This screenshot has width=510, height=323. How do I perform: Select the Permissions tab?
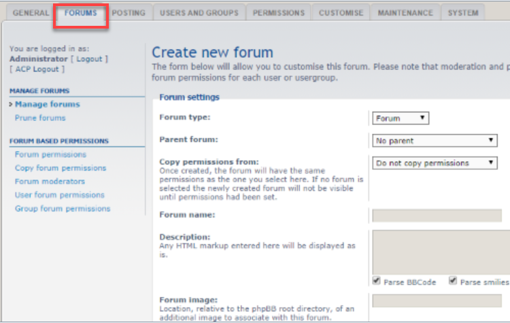(x=278, y=13)
